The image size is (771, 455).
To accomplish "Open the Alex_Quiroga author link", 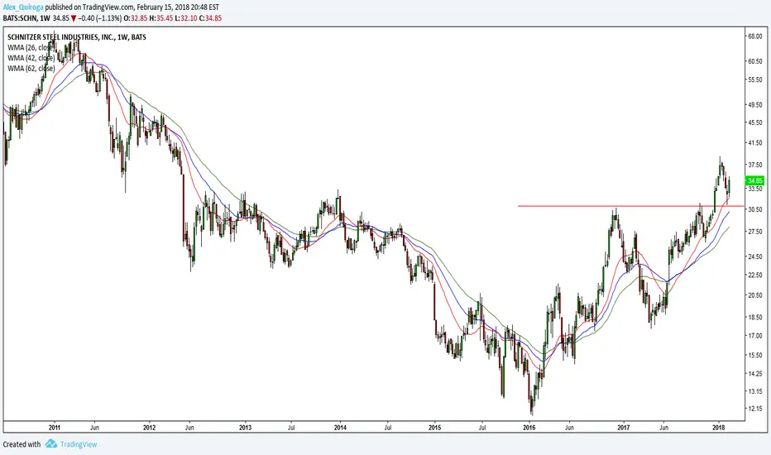I will [x=23, y=7].
